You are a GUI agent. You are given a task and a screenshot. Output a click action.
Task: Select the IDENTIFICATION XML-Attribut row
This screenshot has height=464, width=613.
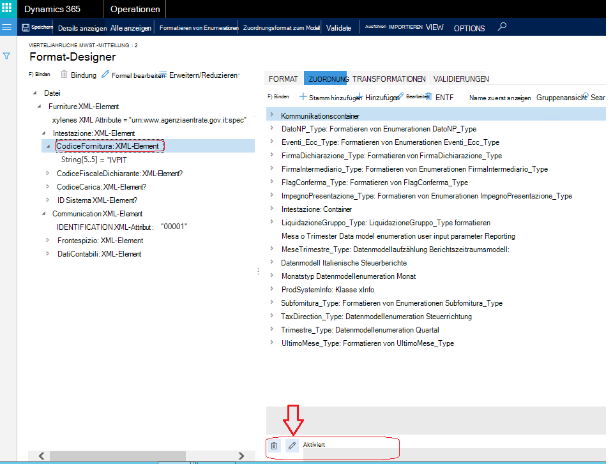(x=122, y=227)
